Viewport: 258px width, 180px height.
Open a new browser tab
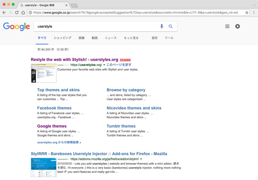[74, 5]
